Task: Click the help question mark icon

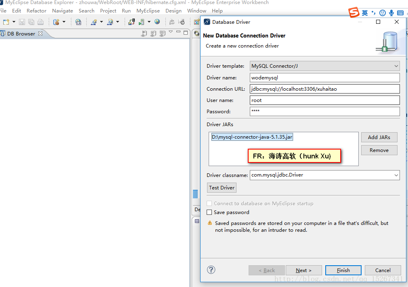Action: (211, 270)
